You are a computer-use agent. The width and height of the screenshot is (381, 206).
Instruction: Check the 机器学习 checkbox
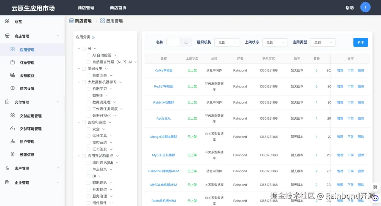88,89
